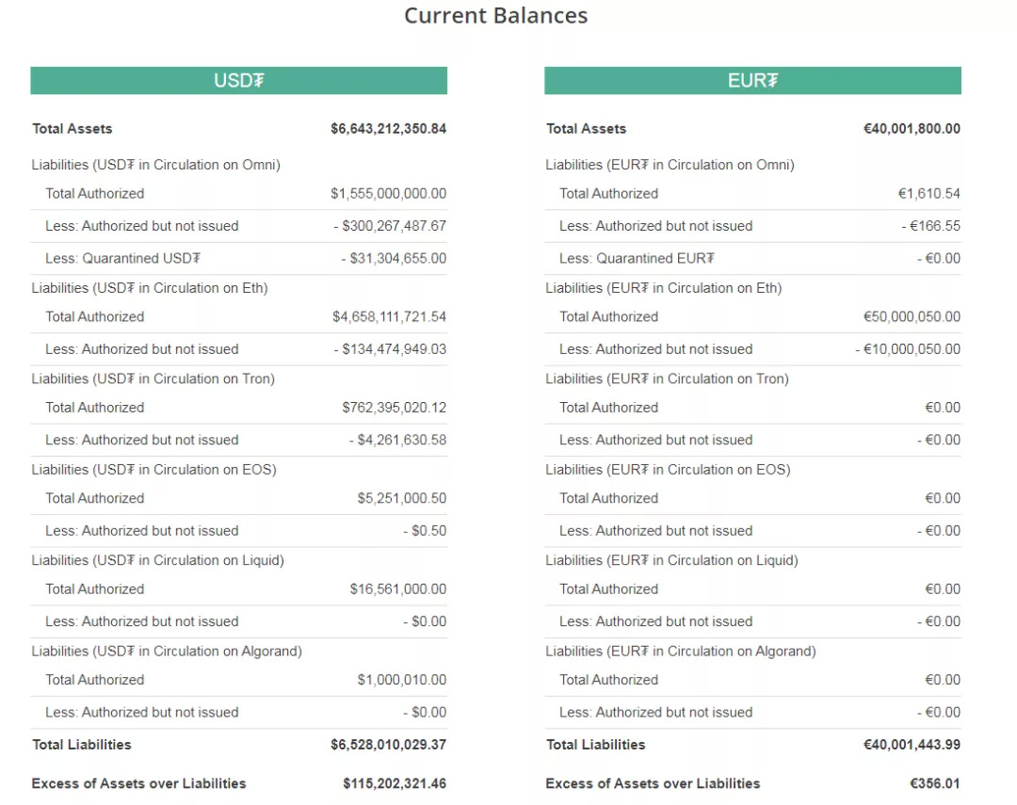Click the €50,000,050.00 Eth authorized value
This screenshot has width=1017, height=805.
point(912,317)
